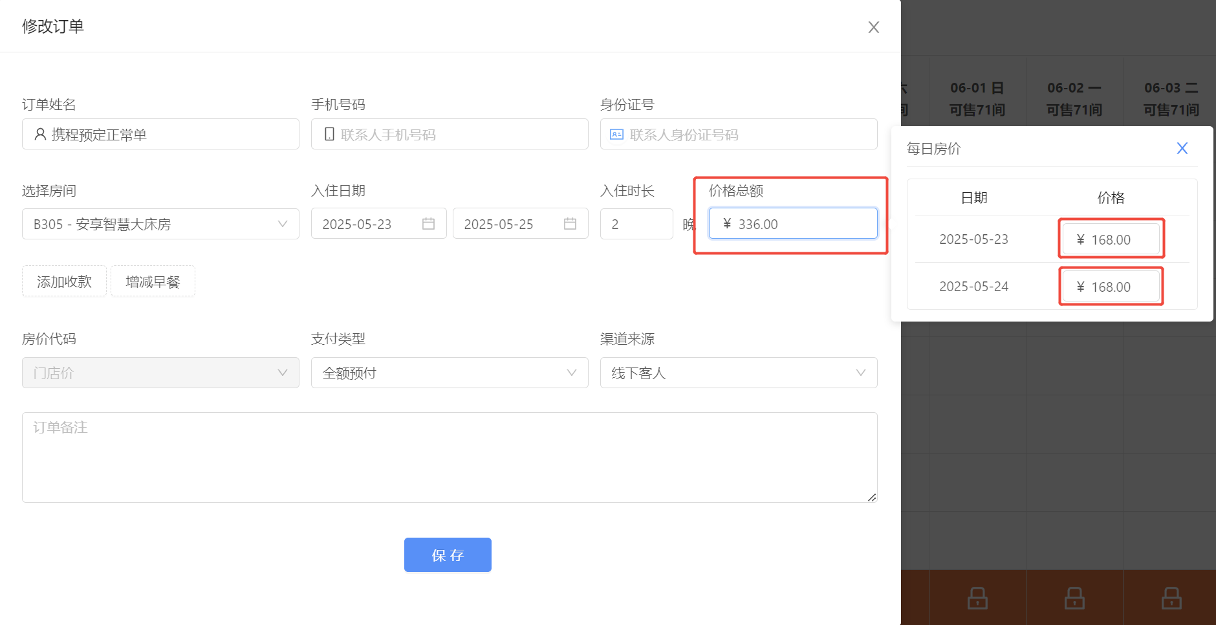Click the 06-03 二 column header
The image size is (1216, 625).
point(1171,98)
